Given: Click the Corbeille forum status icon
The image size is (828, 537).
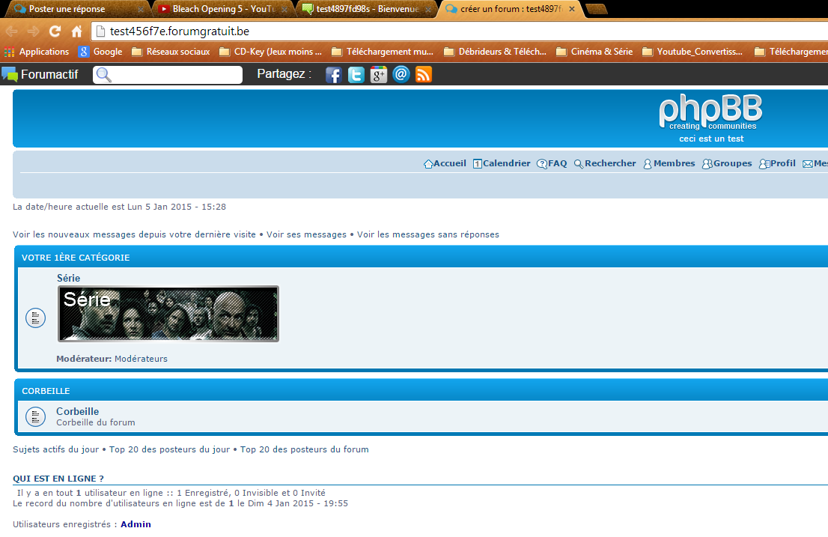Looking at the screenshot, I should pos(35,416).
